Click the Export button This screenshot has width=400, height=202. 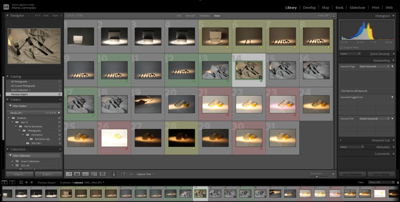click(x=48, y=174)
